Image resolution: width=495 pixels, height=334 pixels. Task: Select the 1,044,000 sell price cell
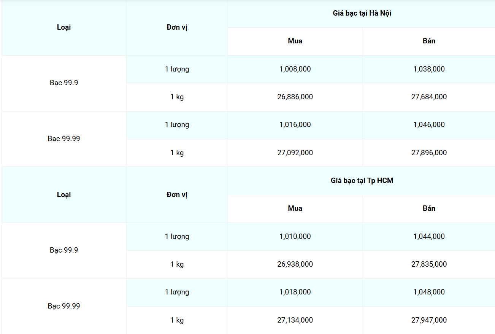tap(429, 237)
